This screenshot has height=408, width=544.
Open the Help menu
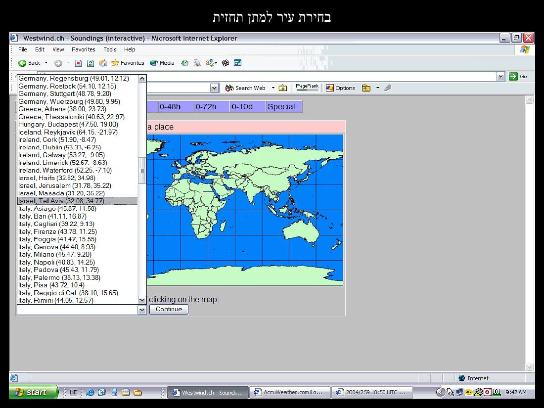pyautogui.click(x=130, y=49)
